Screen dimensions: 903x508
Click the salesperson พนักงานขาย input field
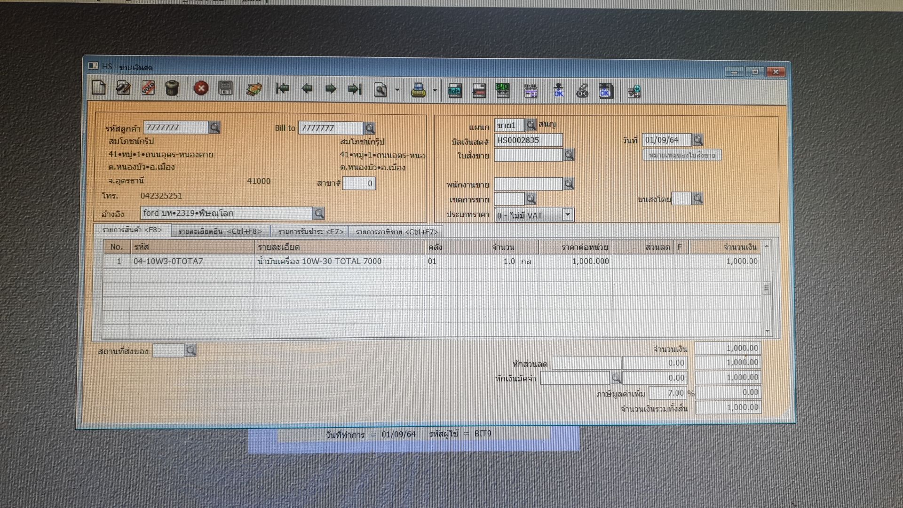point(528,184)
